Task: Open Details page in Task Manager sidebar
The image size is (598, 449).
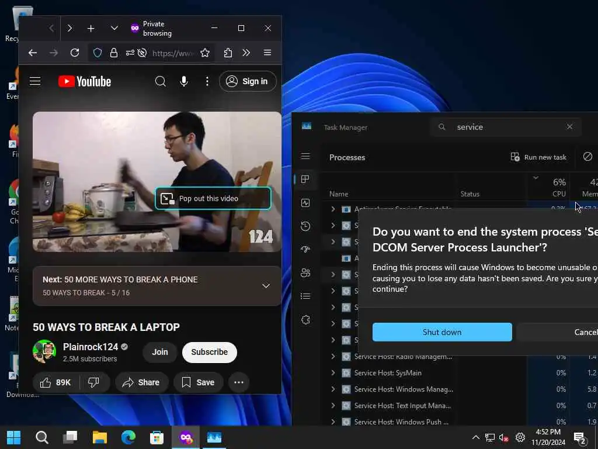Action: pos(305,296)
